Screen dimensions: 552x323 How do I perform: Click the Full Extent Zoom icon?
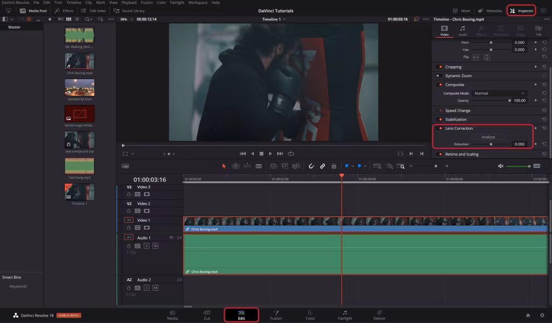[377, 166]
